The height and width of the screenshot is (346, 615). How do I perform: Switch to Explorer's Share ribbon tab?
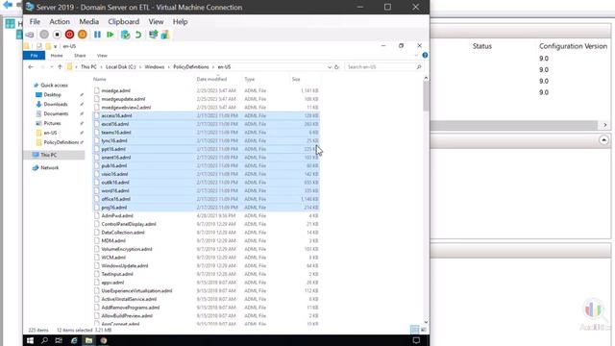pyautogui.click(x=80, y=56)
